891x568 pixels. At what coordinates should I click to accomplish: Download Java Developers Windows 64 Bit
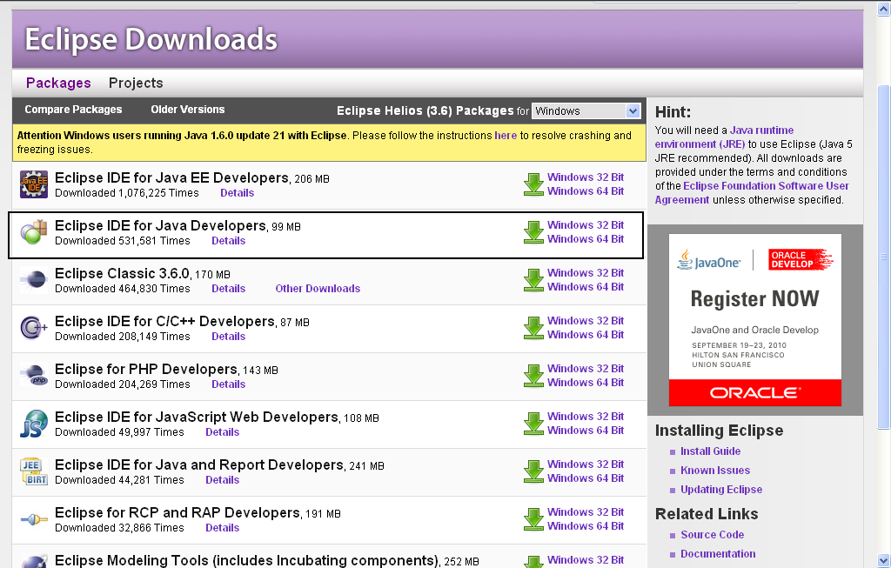[586, 239]
